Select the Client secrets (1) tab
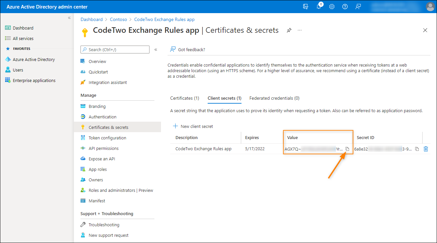This screenshot has height=243, width=437. (224, 98)
